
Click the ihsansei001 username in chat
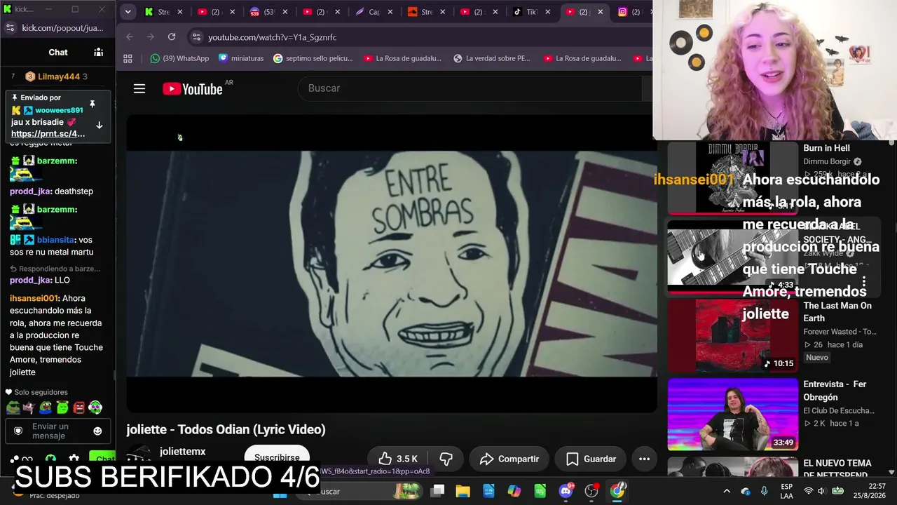(x=34, y=298)
